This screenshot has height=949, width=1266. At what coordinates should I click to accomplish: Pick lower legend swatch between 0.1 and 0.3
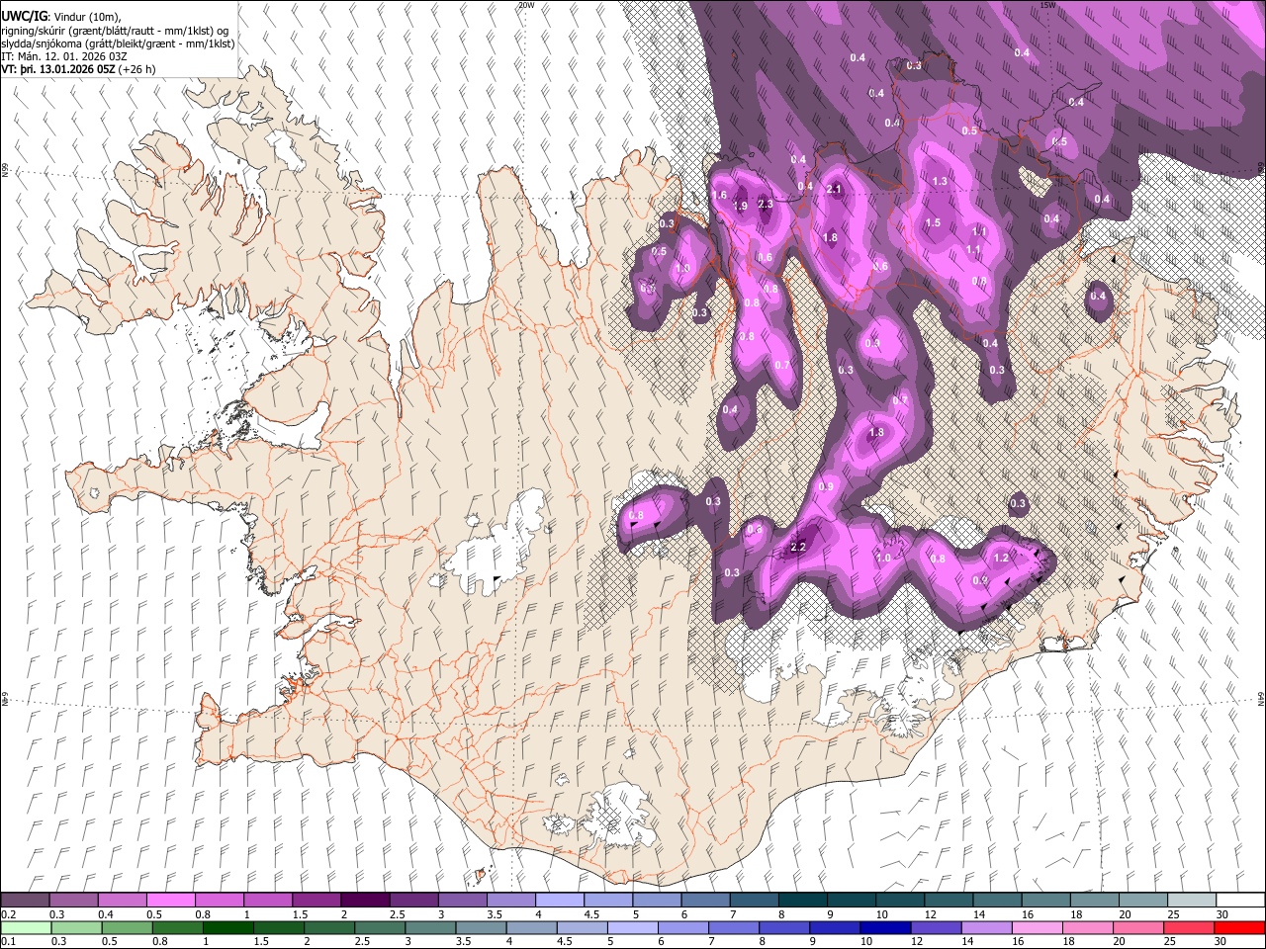(25, 927)
